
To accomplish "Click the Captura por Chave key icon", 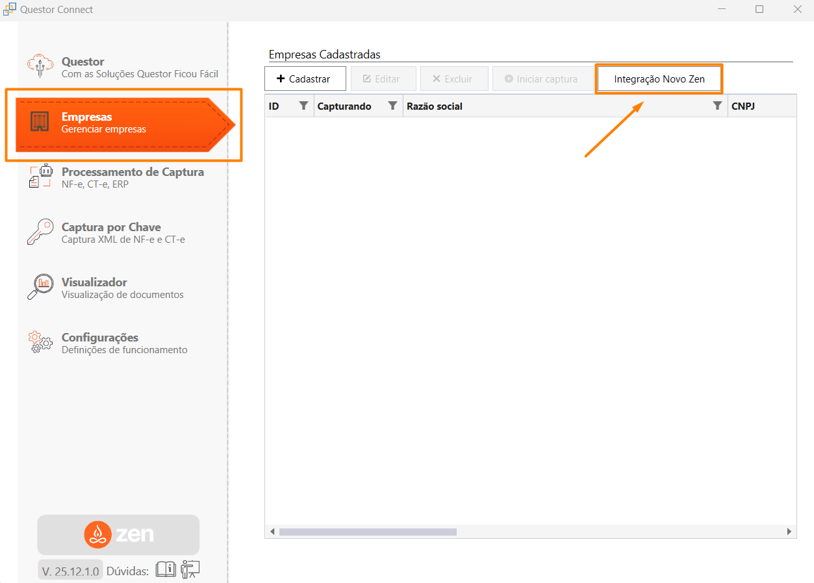I will coord(40,232).
